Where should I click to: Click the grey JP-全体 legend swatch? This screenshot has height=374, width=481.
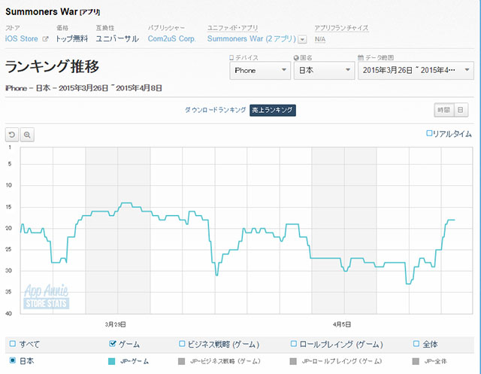pyautogui.click(x=416, y=361)
